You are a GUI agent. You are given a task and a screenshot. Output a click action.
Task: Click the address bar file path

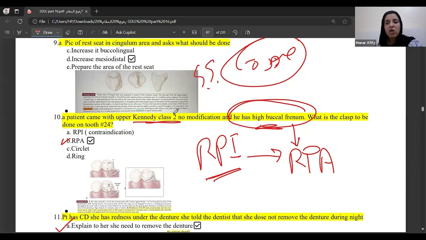click(x=114, y=21)
